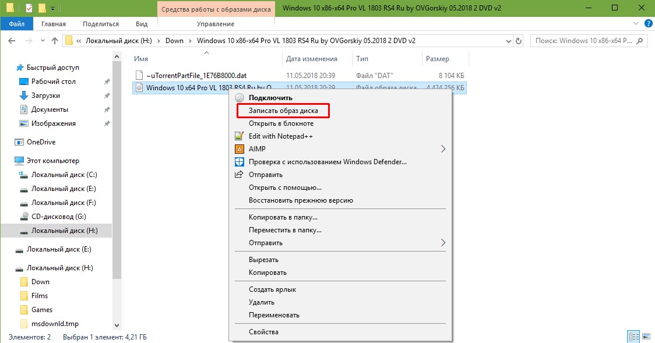The height and width of the screenshot is (343, 655).
Task: Open Локальный диск (C:)
Action: 64,175
